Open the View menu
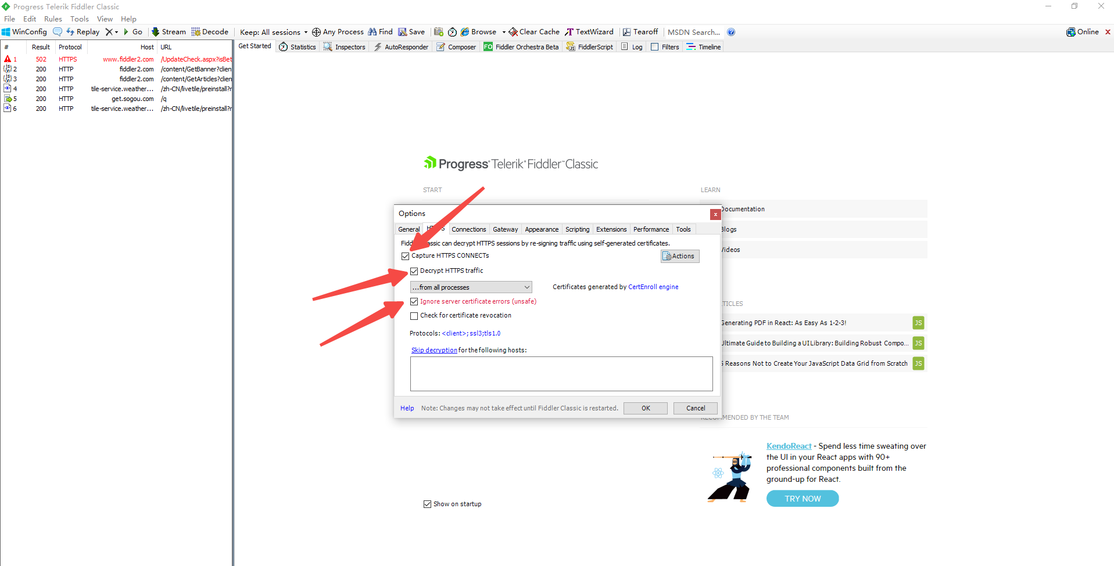This screenshot has width=1114, height=566. click(x=105, y=19)
